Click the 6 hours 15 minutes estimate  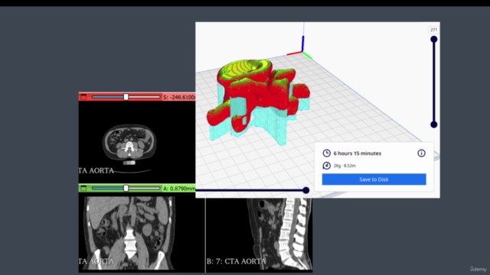pyautogui.click(x=358, y=154)
